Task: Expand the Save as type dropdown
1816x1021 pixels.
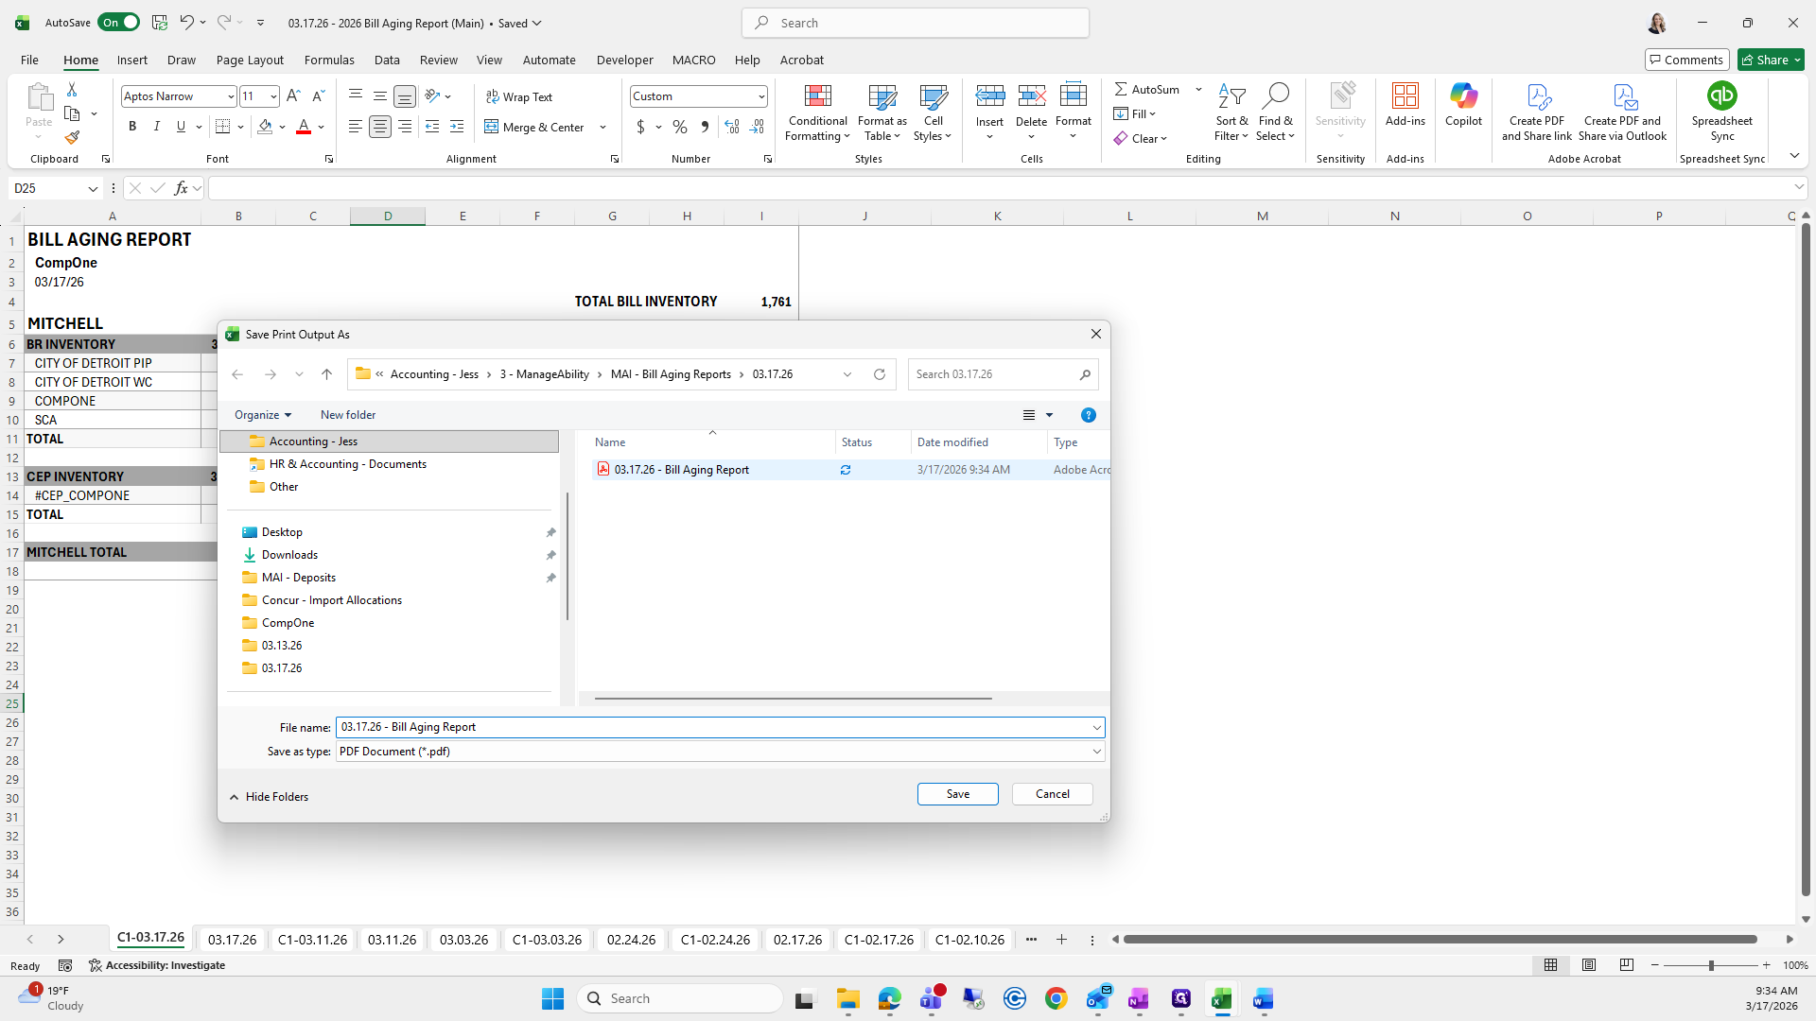Action: pos(1096,752)
